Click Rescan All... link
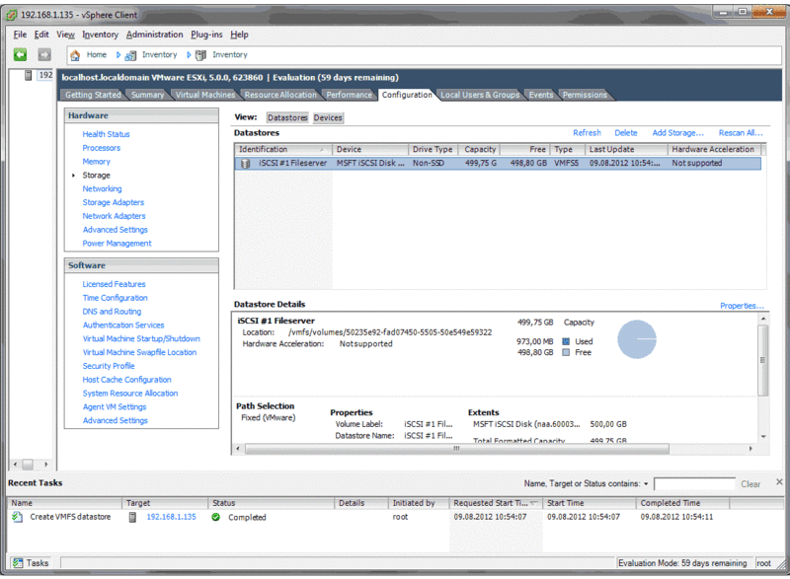 click(741, 133)
